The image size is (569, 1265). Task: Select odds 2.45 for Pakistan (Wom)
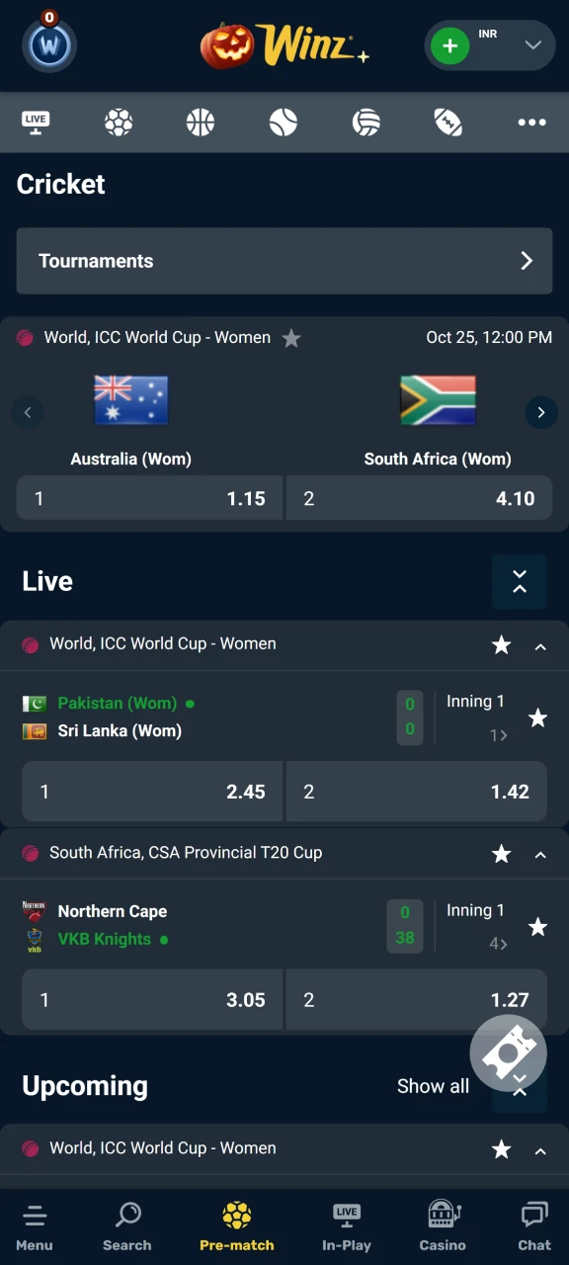point(151,791)
